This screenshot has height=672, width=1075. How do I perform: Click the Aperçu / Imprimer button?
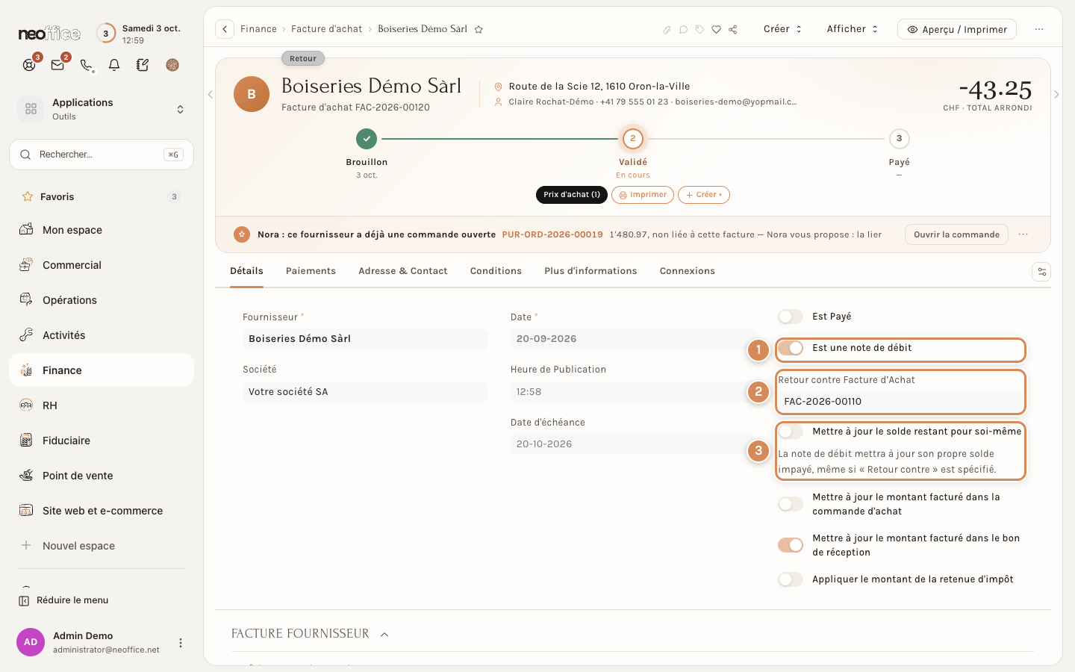(957, 29)
